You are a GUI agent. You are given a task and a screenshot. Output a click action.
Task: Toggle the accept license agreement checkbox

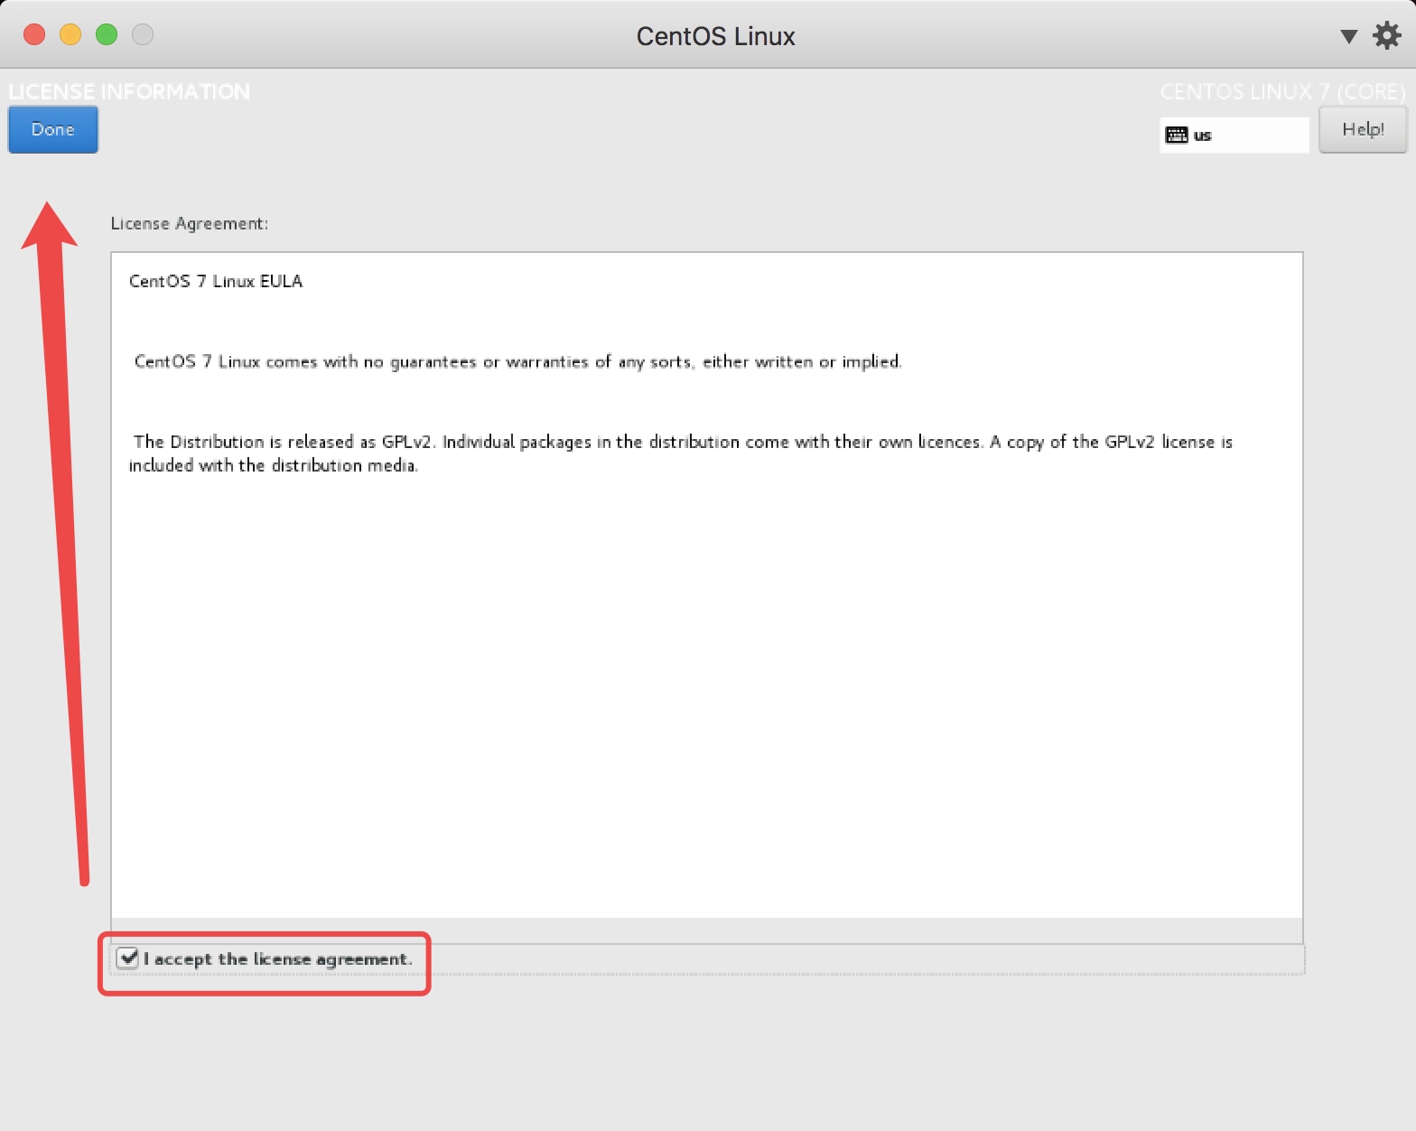tap(128, 958)
